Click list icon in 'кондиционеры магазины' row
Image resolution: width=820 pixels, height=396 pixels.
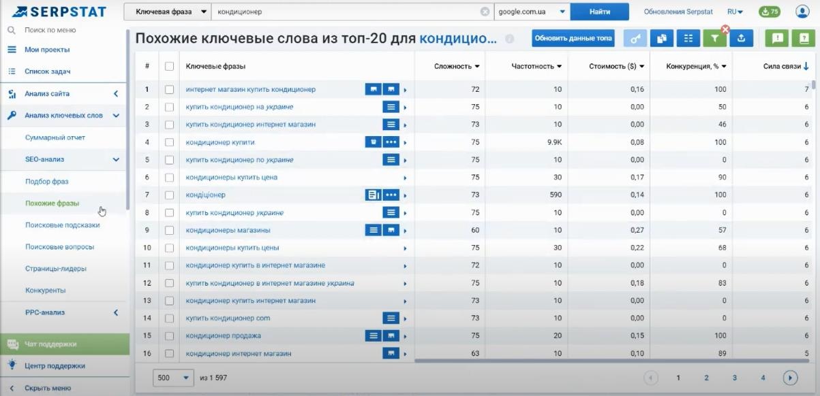(373, 230)
